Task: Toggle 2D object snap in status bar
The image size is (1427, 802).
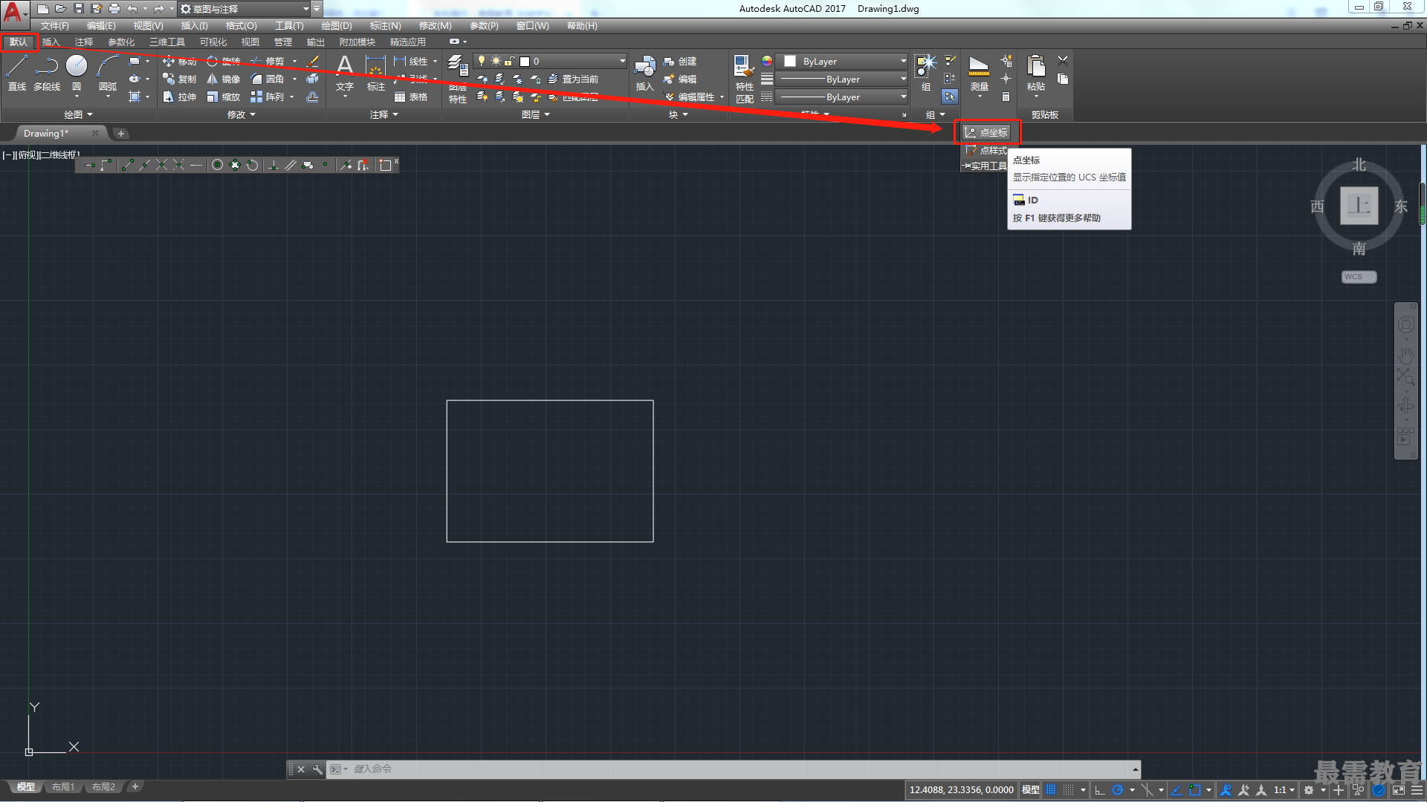Action: (x=1194, y=790)
